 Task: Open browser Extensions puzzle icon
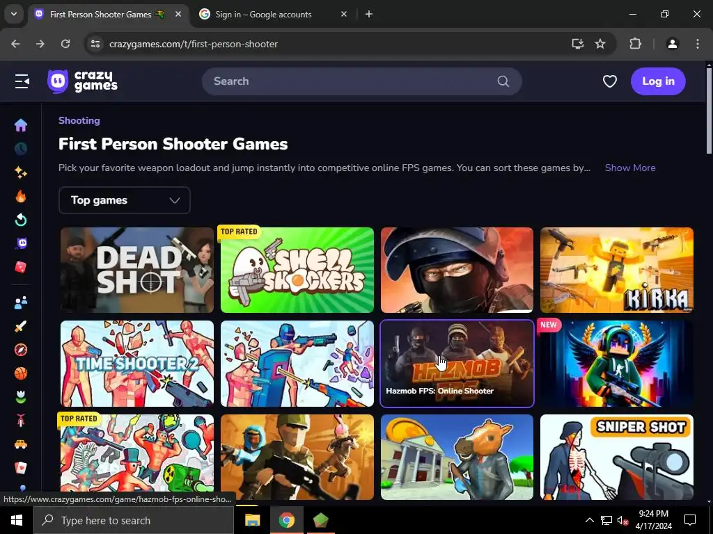[x=635, y=44]
